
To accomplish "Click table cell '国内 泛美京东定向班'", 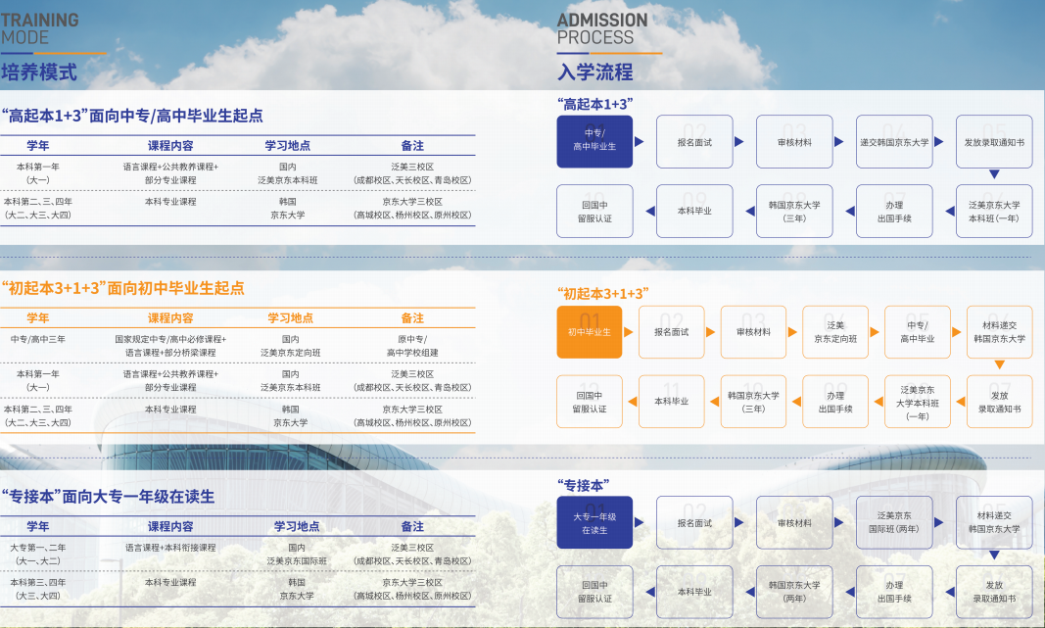I will [291, 346].
